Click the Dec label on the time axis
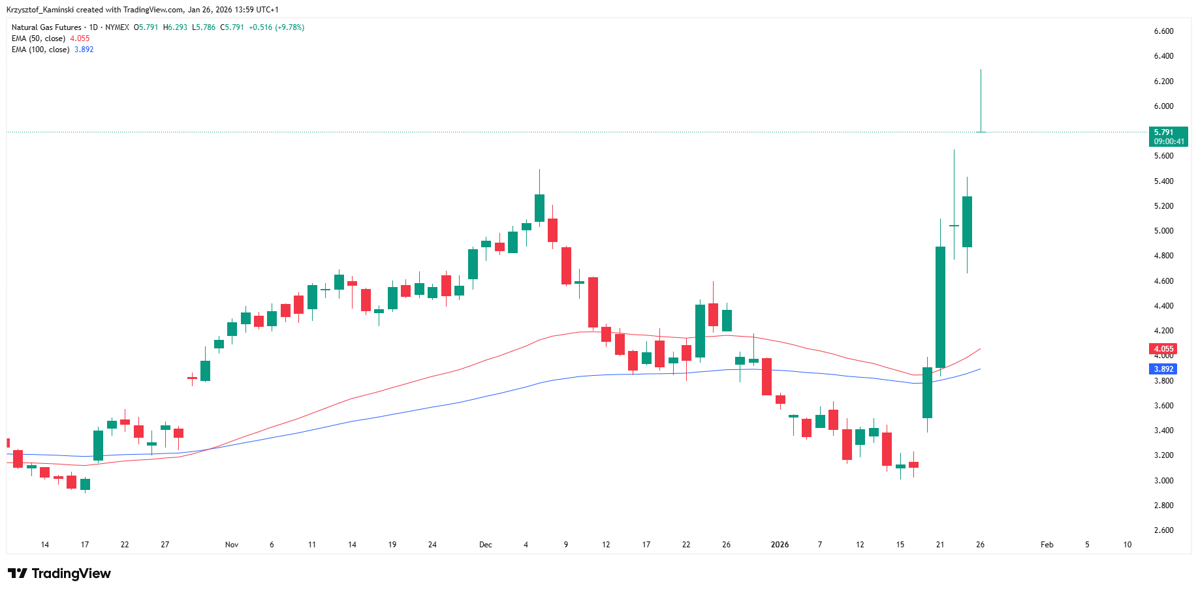The image size is (1198, 593). 486,545
